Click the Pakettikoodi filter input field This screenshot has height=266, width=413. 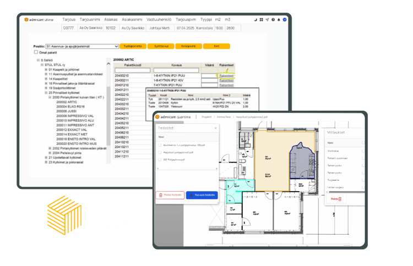point(132,70)
